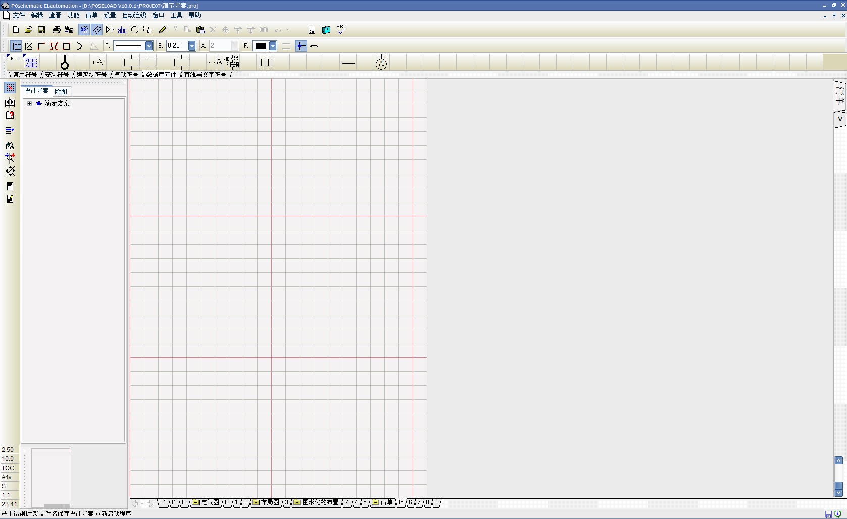The image size is (847, 519).
Task: Click the page magnifier zoom icon in the sidebar
Action: pyautogui.click(x=10, y=146)
